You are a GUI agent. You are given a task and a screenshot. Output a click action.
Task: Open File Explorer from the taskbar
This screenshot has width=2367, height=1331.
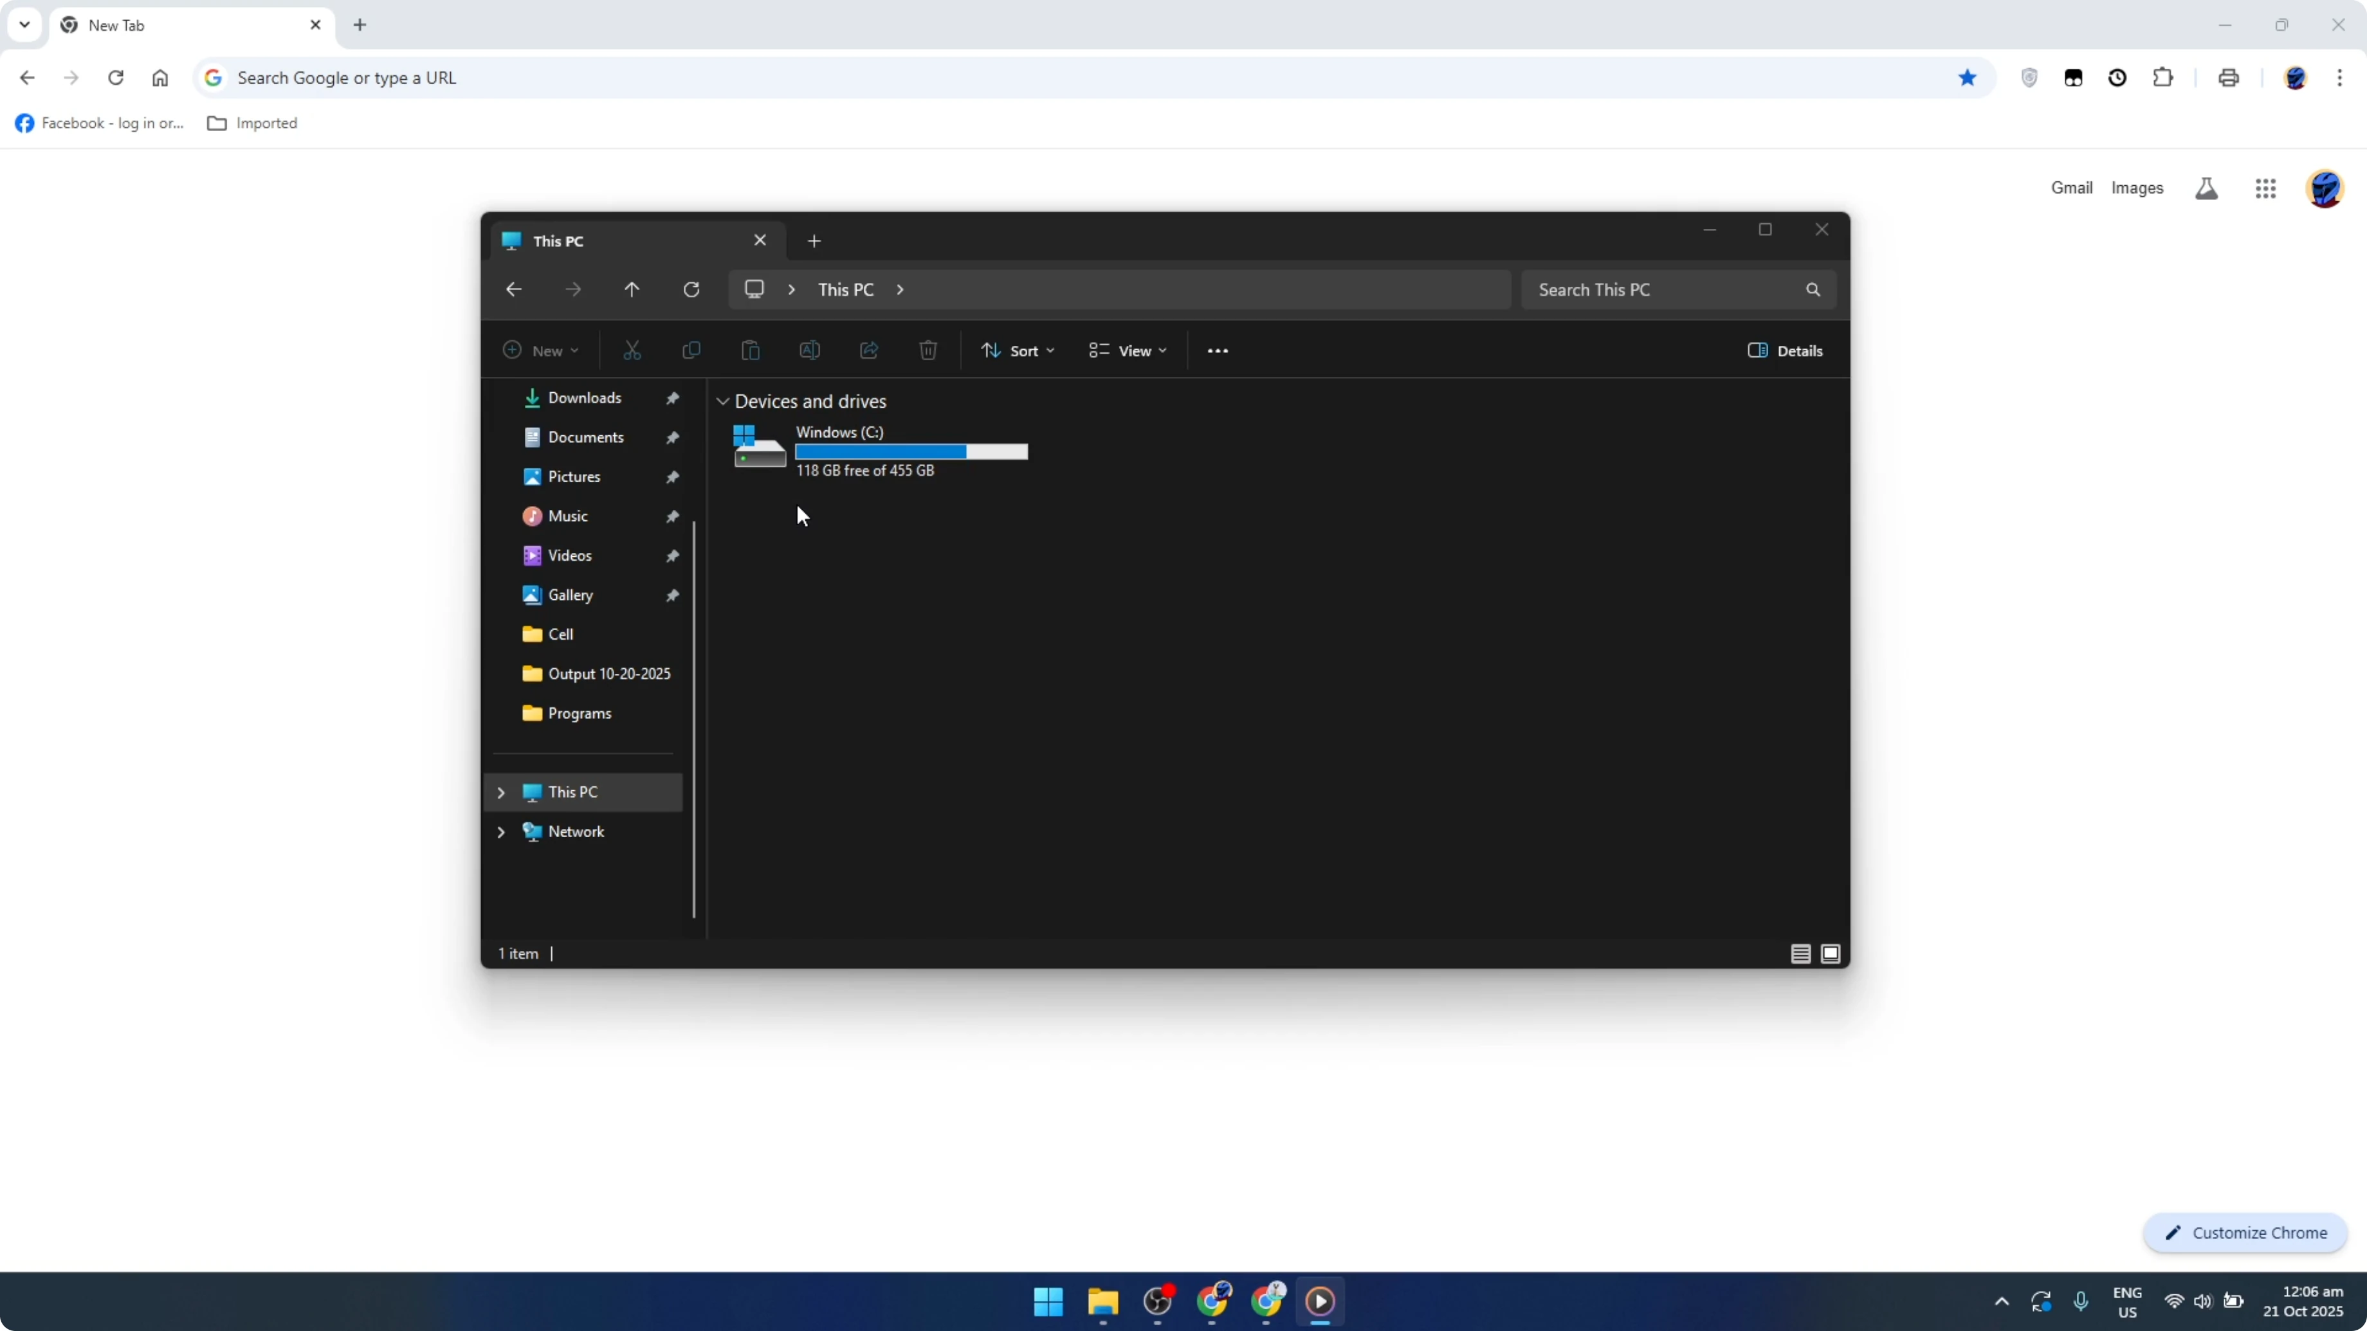point(1102,1301)
